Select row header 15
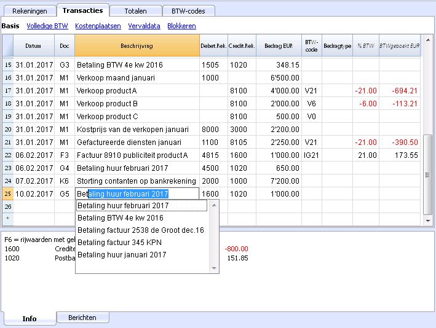The image size is (436, 328). pos(8,64)
